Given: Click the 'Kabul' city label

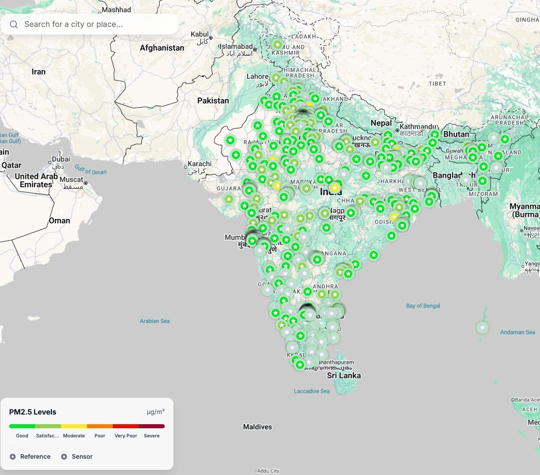Looking at the screenshot, I should (x=199, y=34).
